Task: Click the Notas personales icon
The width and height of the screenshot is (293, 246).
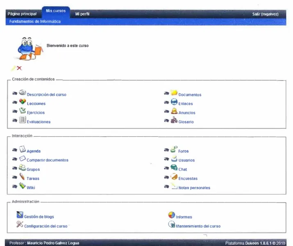Action: [x=174, y=186]
